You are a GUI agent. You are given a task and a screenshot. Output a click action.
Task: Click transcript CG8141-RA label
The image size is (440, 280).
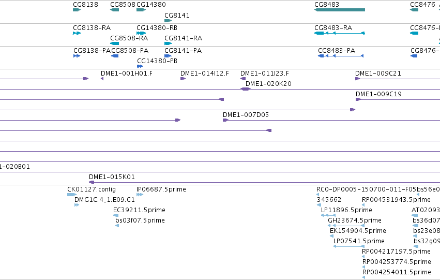coord(183,38)
